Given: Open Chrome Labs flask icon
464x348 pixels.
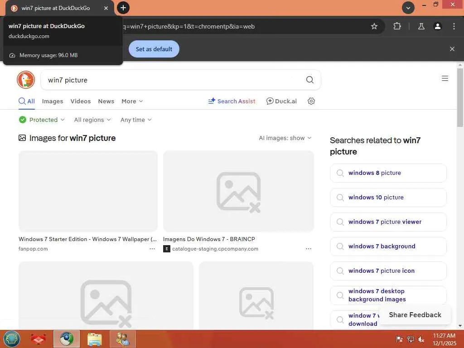Looking at the screenshot, I should [x=421, y=26].
